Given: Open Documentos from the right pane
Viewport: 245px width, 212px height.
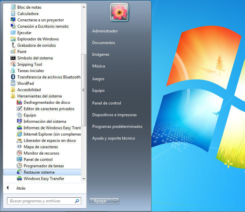Looking at the screenshot, I should click(x=104, y=43).
